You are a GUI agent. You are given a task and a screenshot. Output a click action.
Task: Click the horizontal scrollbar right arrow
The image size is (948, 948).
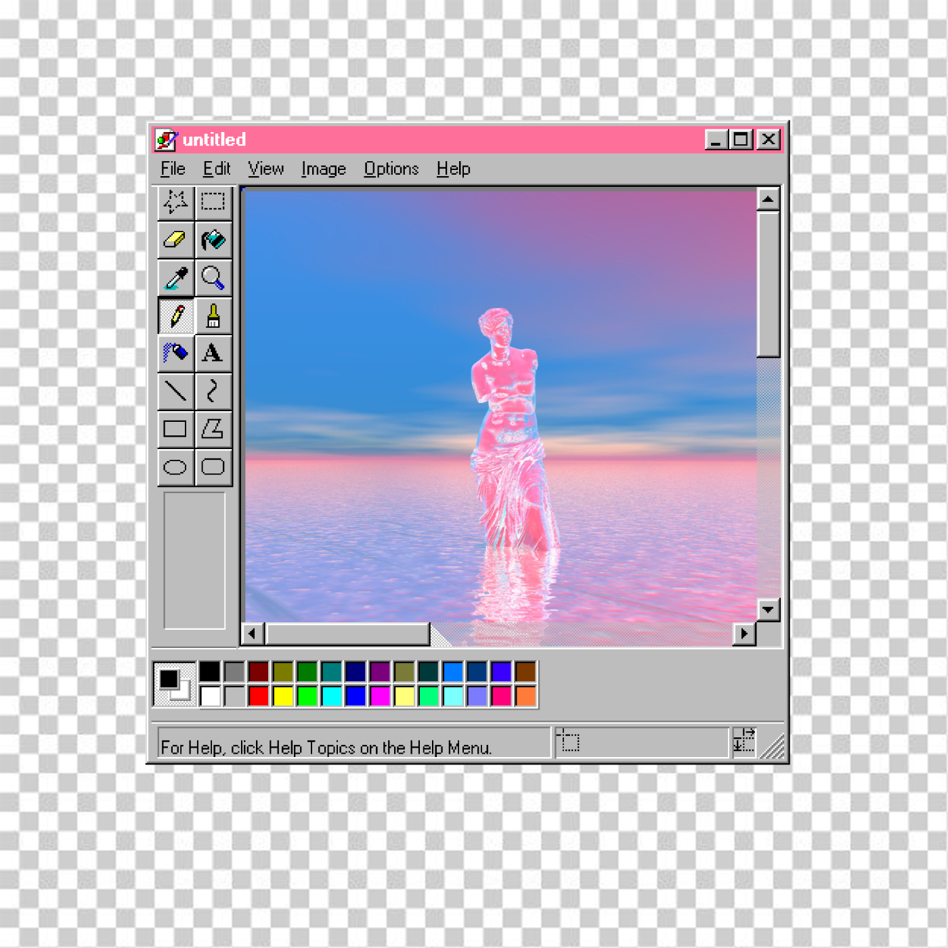[x=744, y=634]
